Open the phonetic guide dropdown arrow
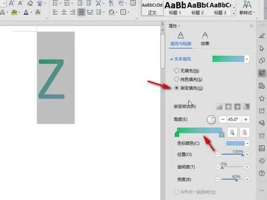The height and width of the screenshot is (200, 267). [x=45, y=3]
